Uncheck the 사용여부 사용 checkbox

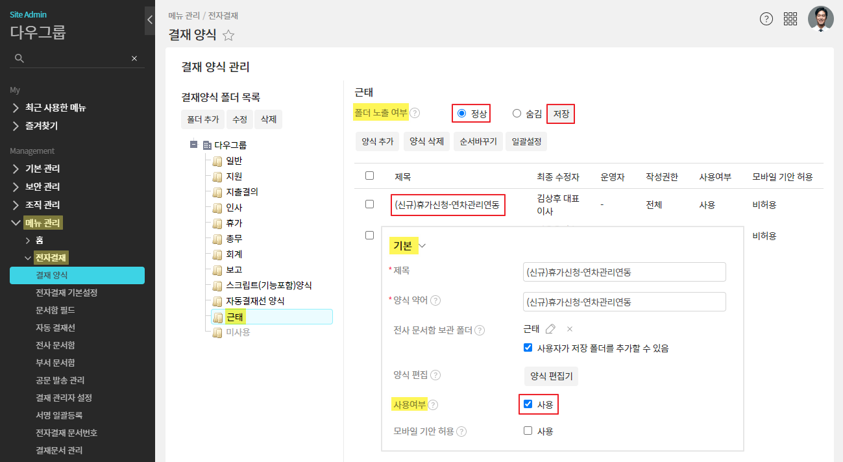pyautogui.click(x=528, y=404)
